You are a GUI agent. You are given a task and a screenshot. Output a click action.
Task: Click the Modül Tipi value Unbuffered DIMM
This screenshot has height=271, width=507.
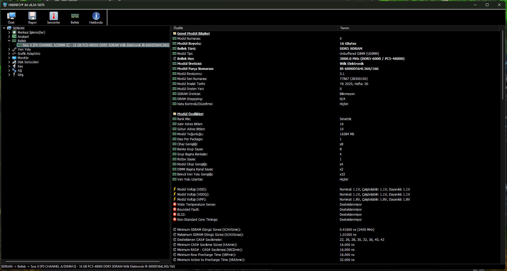[359, 53]
